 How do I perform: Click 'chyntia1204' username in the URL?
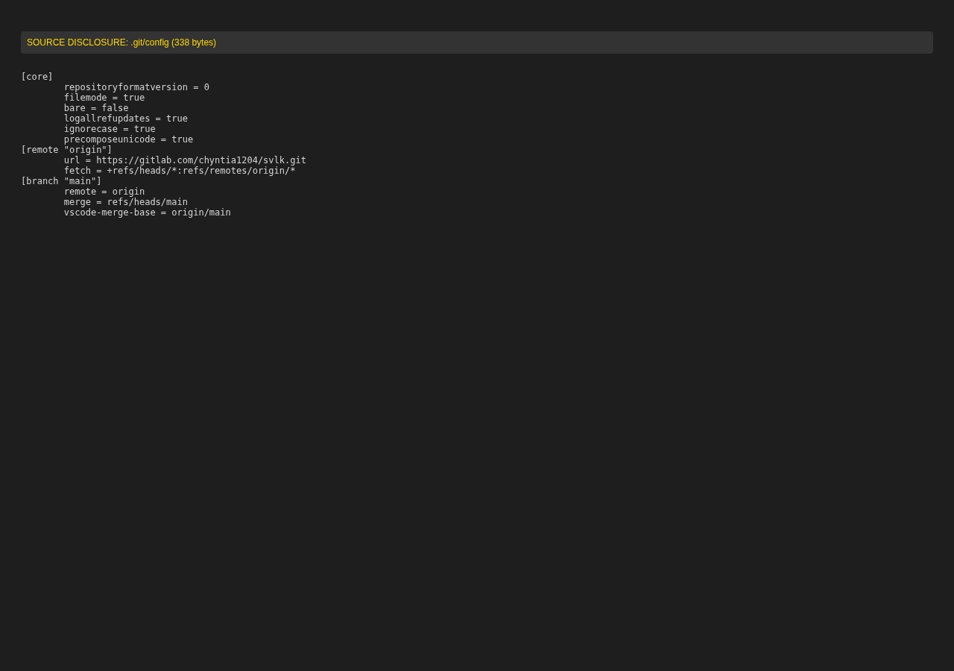click(x=228, y=160)
